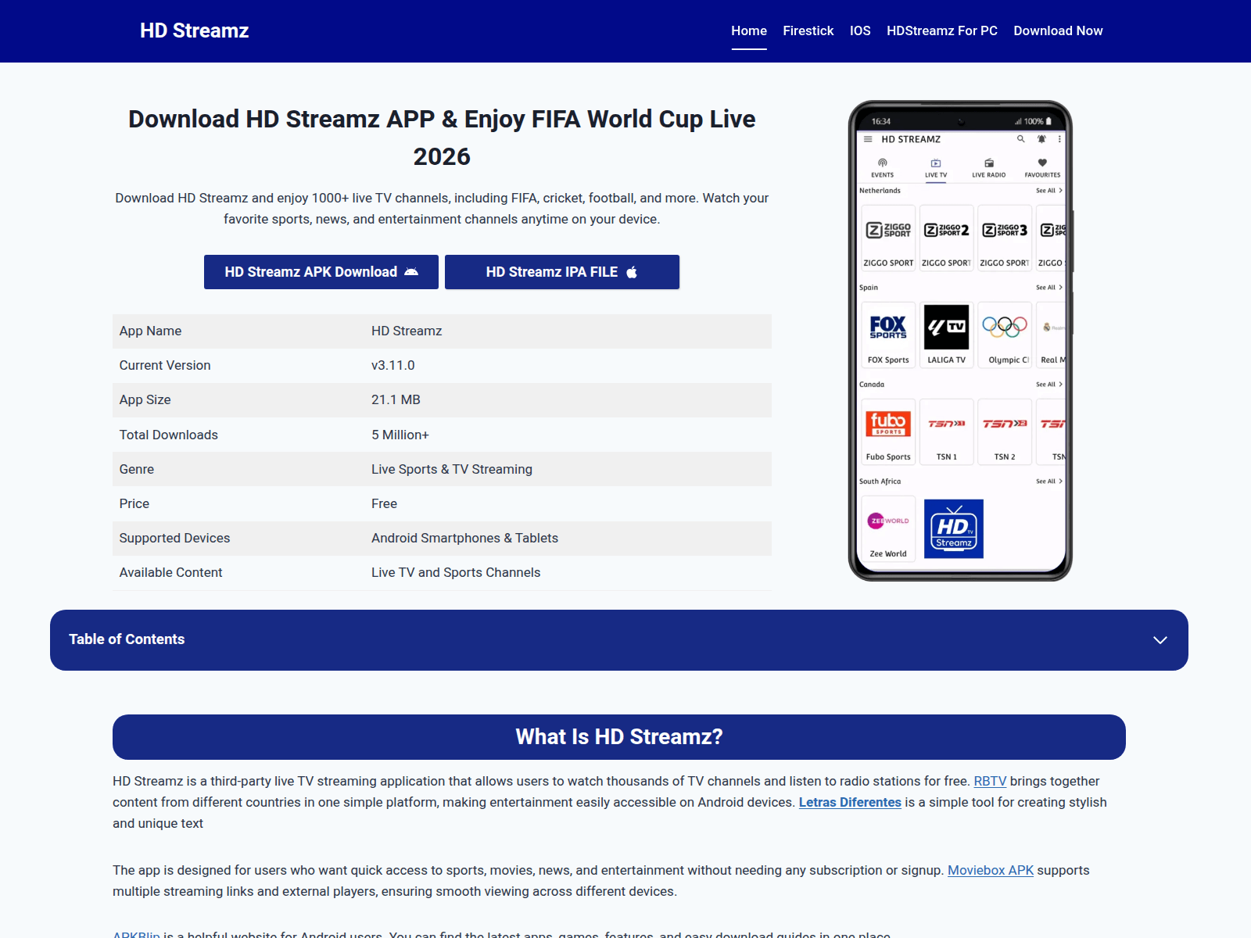The width and height of the screenshot is (1251, 938).
Task: Click the v3.11.0 version value
Action: pyautogui.click(x=393, y=365)
